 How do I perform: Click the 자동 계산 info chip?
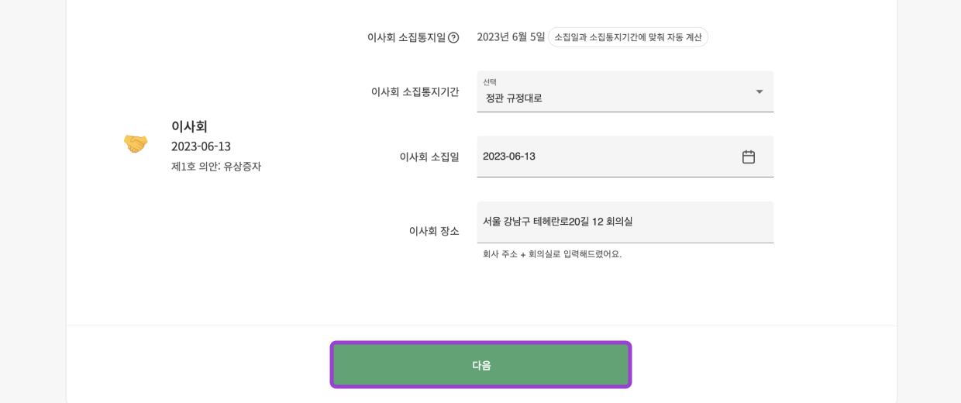pos(628,37)
